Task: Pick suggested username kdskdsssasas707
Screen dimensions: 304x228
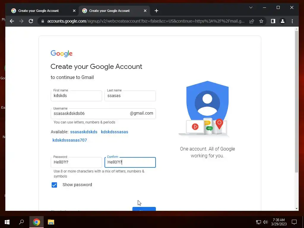Action: 69,140
